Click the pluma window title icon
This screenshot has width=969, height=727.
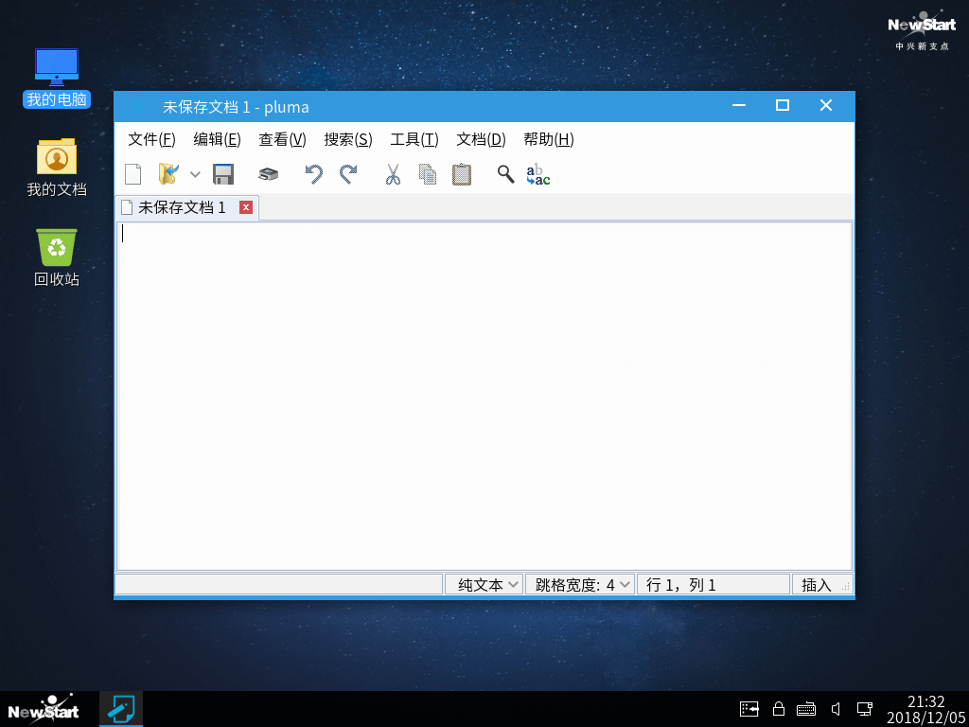coord(138,107)
